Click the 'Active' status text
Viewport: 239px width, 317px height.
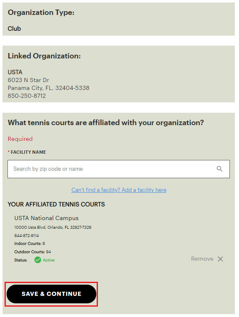49,260
